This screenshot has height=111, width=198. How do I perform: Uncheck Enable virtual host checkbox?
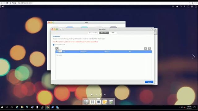tap(54, 45)
